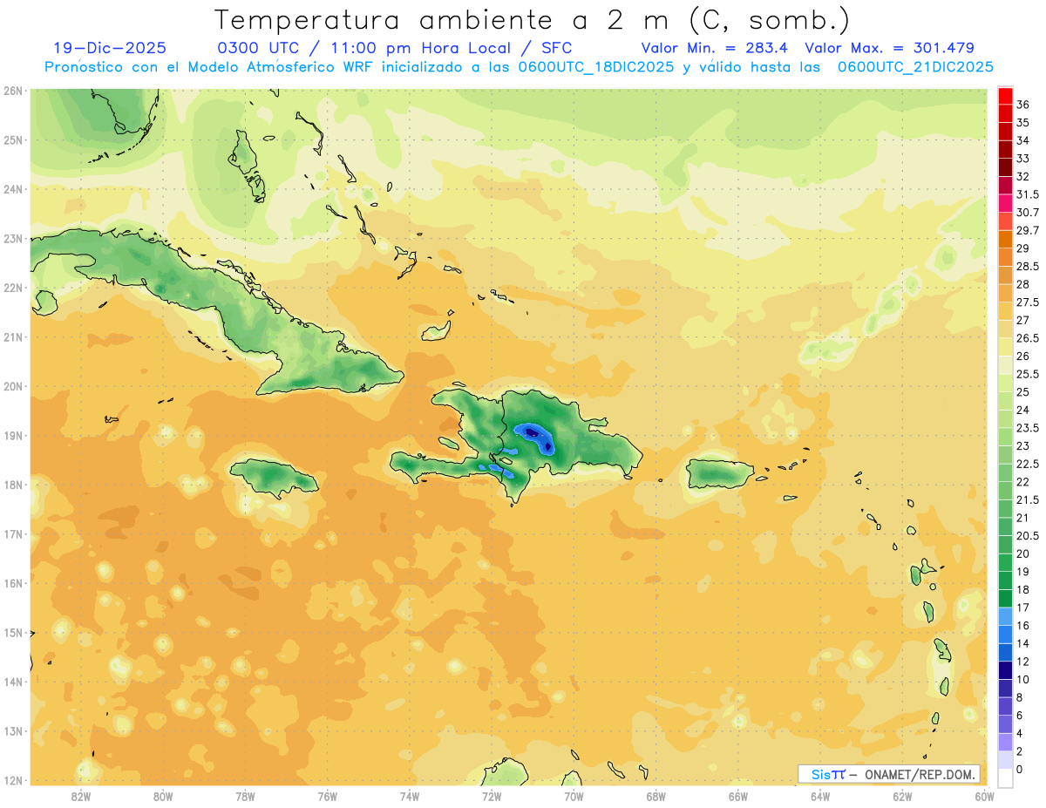Click the "27.5" colorbar label
The height and width of the screenshot is (808, 1046).
click(1027, 302)
